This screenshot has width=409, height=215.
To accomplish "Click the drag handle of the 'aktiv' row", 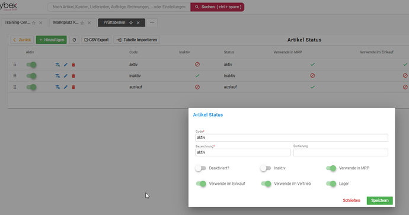I will (x=15, y=65).
